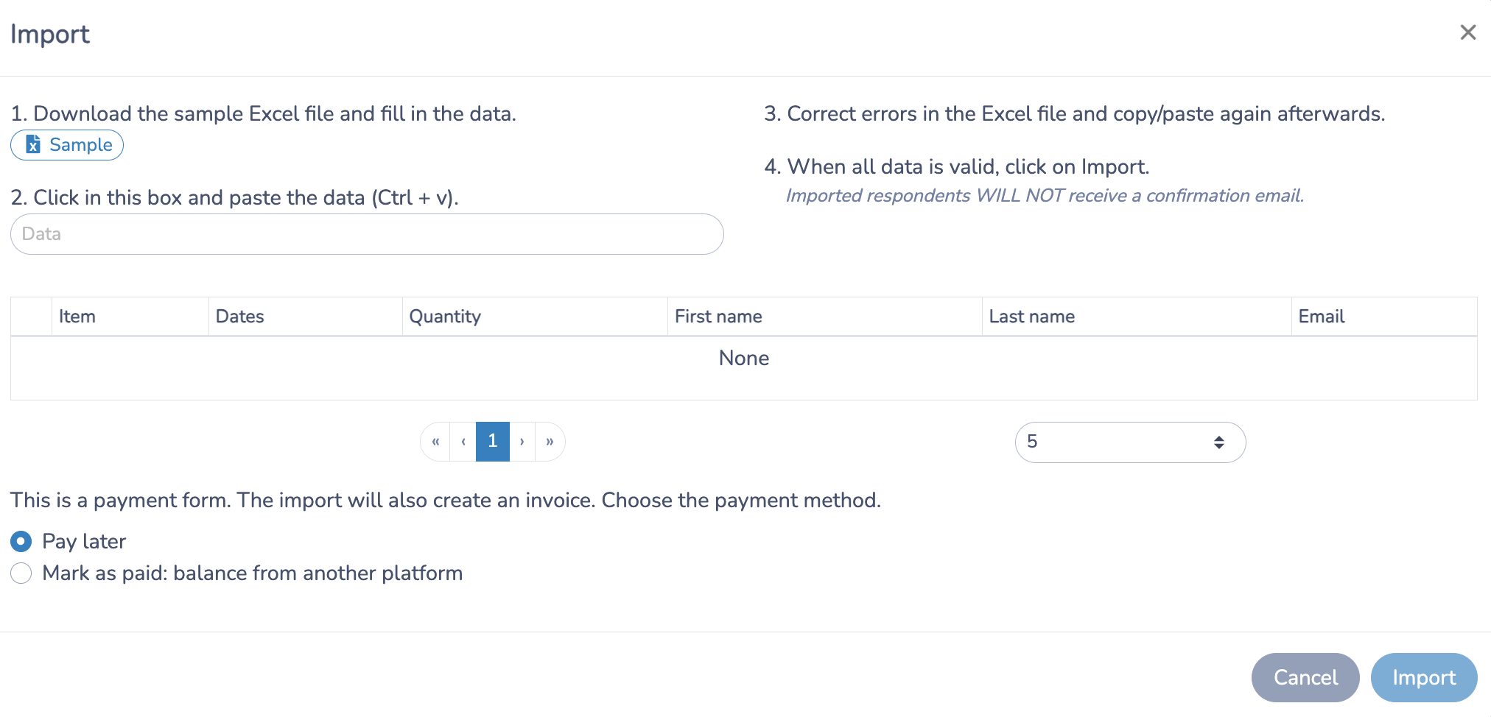Click the Import button to confirm
The image size is (1491, 717).
click(x=1423, y=677)
